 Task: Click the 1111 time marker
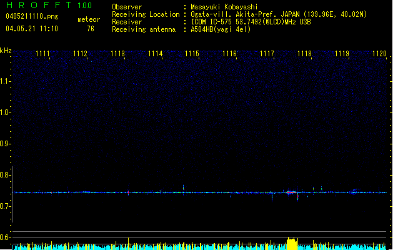43,54
